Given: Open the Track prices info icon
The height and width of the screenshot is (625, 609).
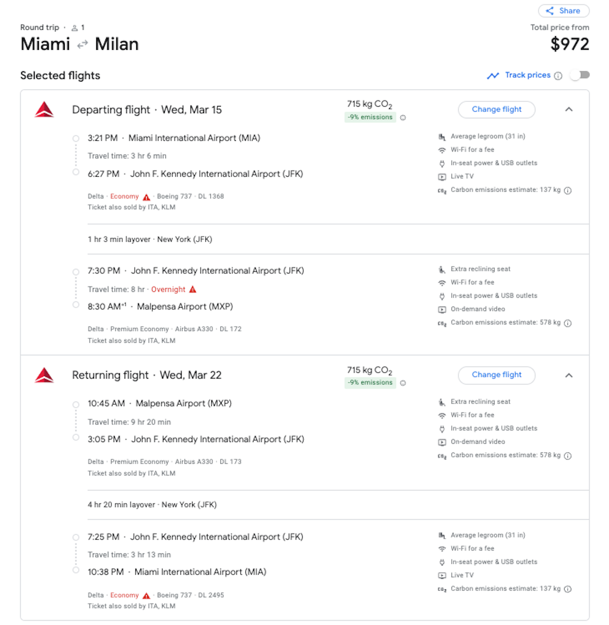Looking at the screenshot, I should click(558, 75).
